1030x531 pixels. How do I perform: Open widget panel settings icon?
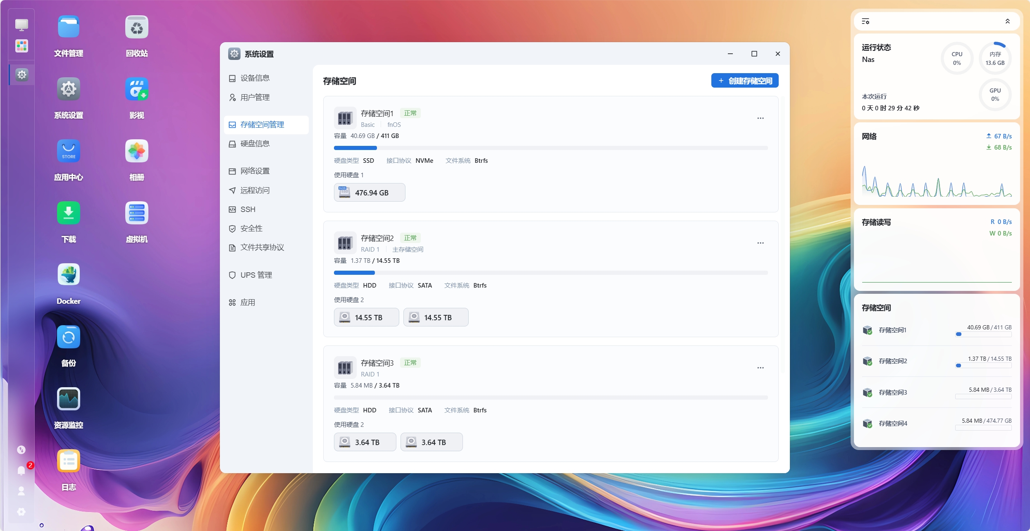[x=865, y=21]
